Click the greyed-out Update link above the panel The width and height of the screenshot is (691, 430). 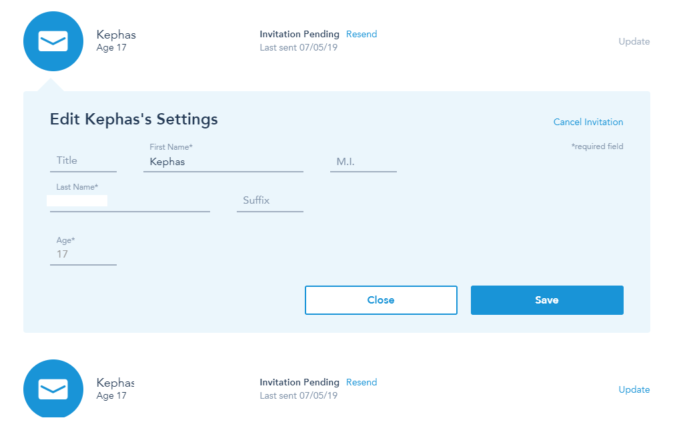[x=634, y=41]
